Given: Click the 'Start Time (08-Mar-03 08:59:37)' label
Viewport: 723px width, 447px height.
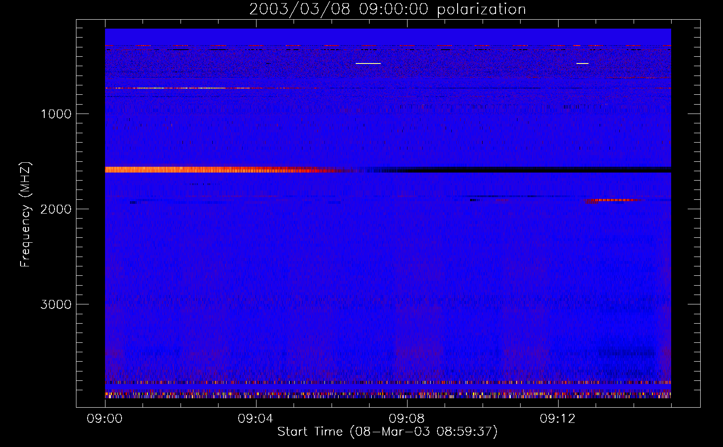Looking at the screenshot, I should (387, 432).
